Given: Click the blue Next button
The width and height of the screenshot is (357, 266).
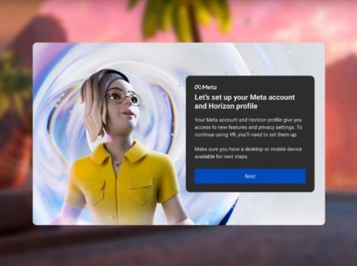Looking at the screenshot, I should coord(250,176).
